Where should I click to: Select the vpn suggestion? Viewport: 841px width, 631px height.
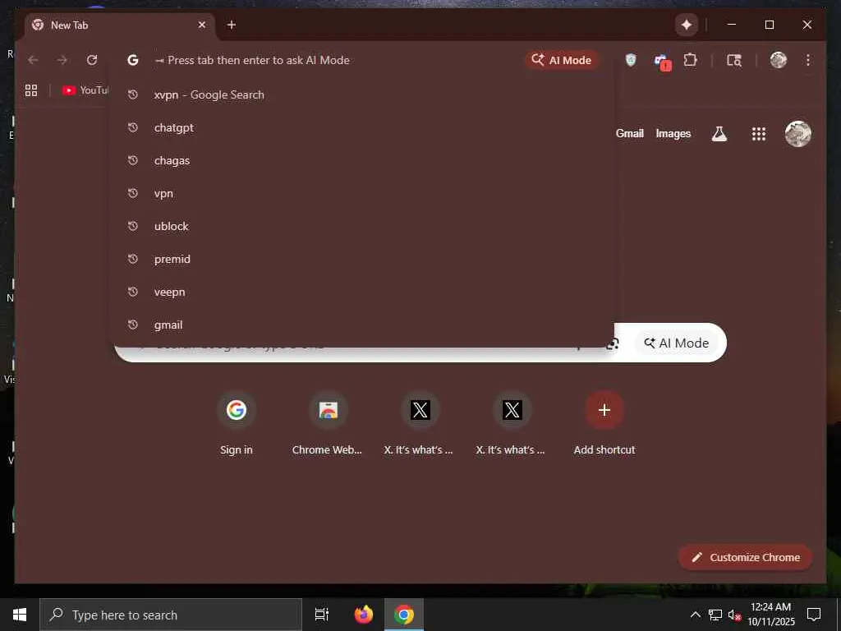point(362,193)
